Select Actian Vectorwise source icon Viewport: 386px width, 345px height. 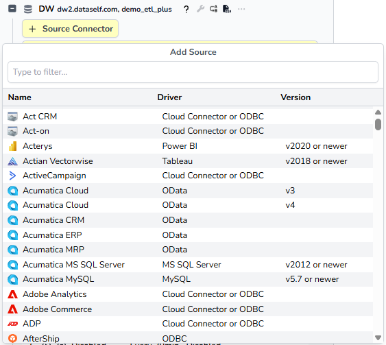[x=12, y=161]
